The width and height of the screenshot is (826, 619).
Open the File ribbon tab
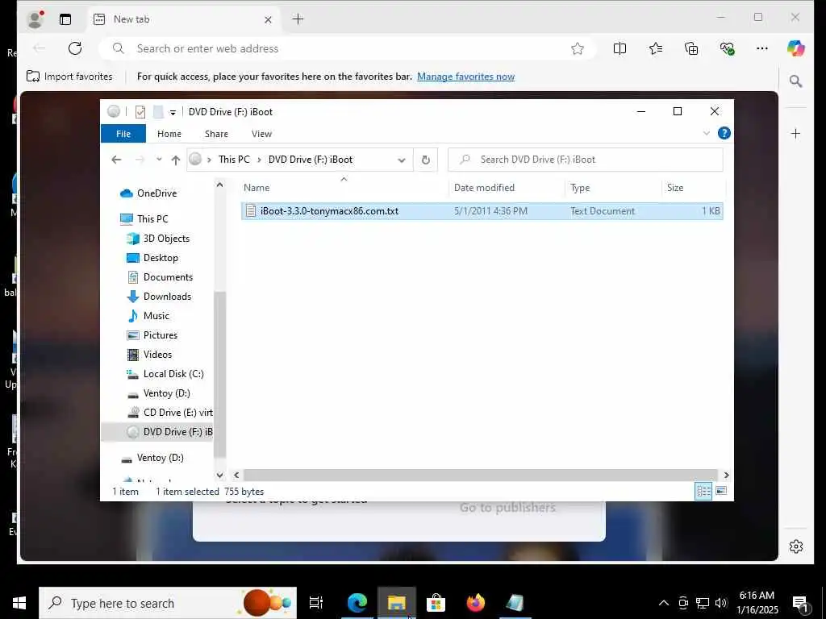coord(123,134)
